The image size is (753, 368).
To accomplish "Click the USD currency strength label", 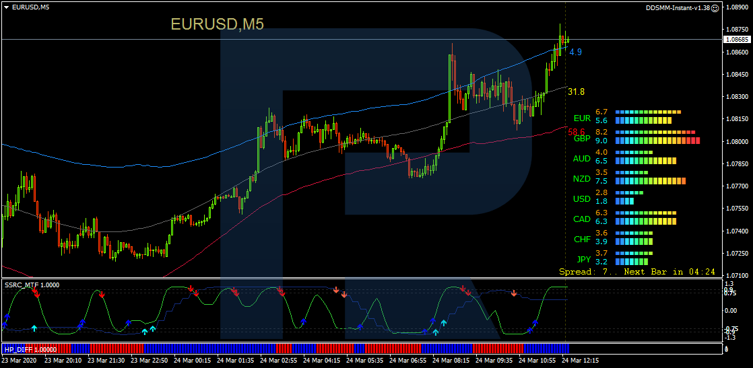I will click(581, 199).
